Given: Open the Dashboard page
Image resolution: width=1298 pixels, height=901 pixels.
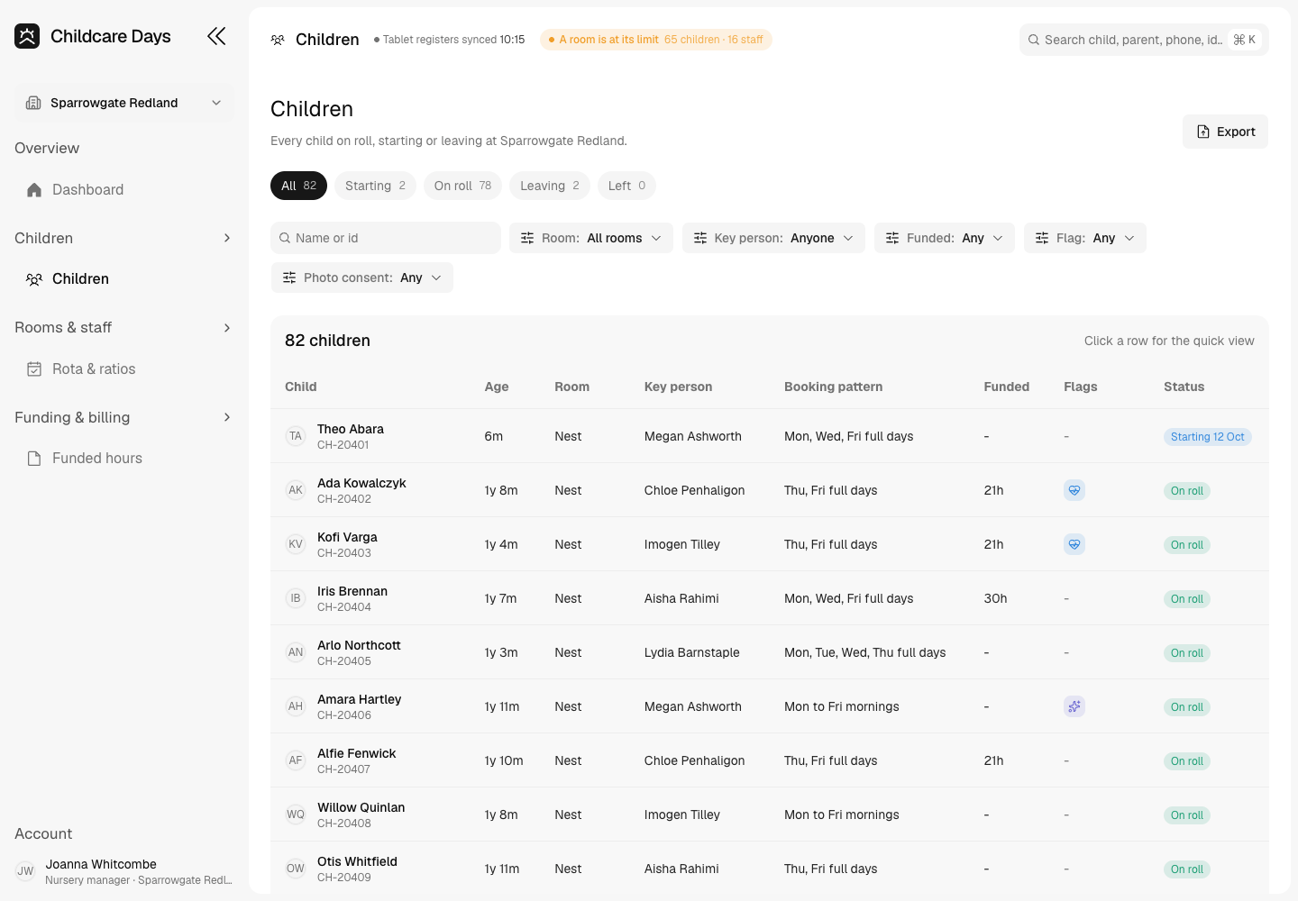Looking at the screenshot, I should click(124, 190).
